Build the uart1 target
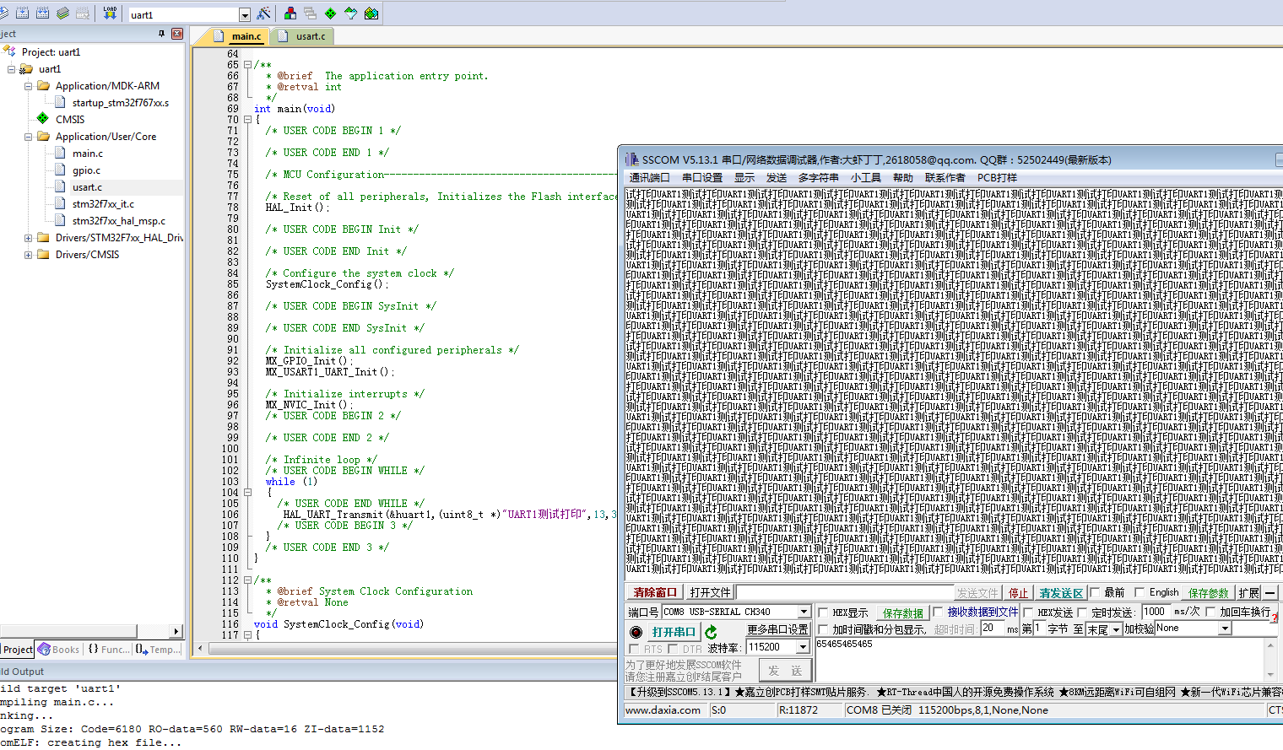 pyautogui.click(x=23, y=13)
